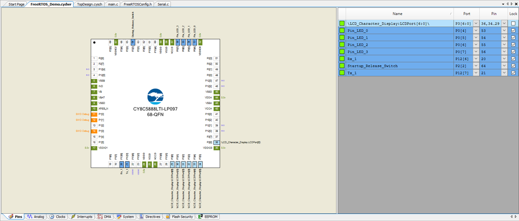Click green status icon for Pin_LED_3

click(x=342, y=52)
